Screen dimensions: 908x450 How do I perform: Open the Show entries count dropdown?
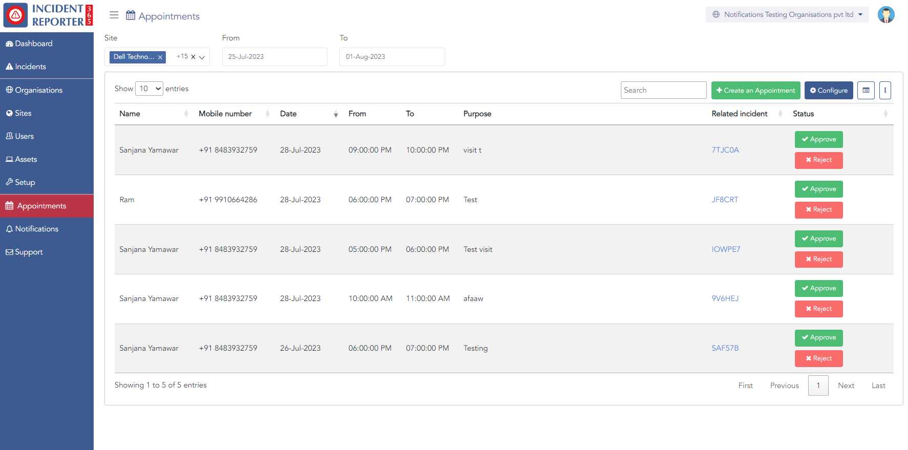tap(149, 89)
